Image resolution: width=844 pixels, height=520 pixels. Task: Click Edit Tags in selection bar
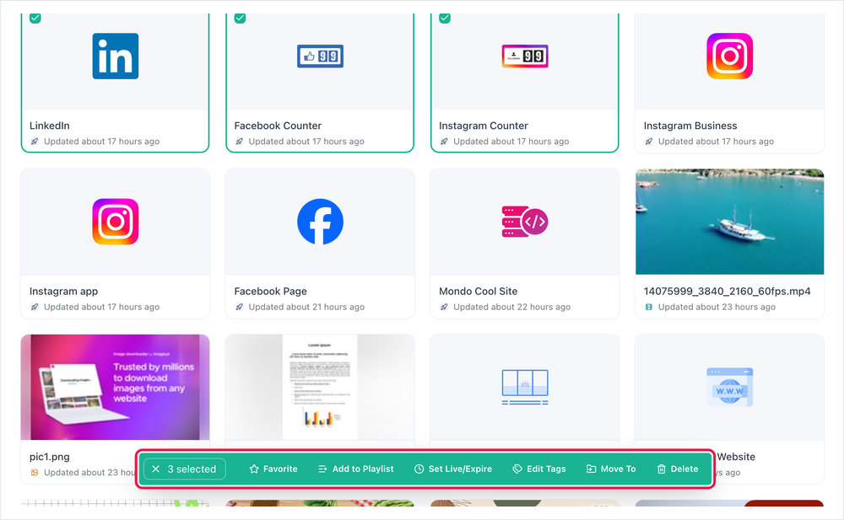pyautogui.click(x=538, y=469)
